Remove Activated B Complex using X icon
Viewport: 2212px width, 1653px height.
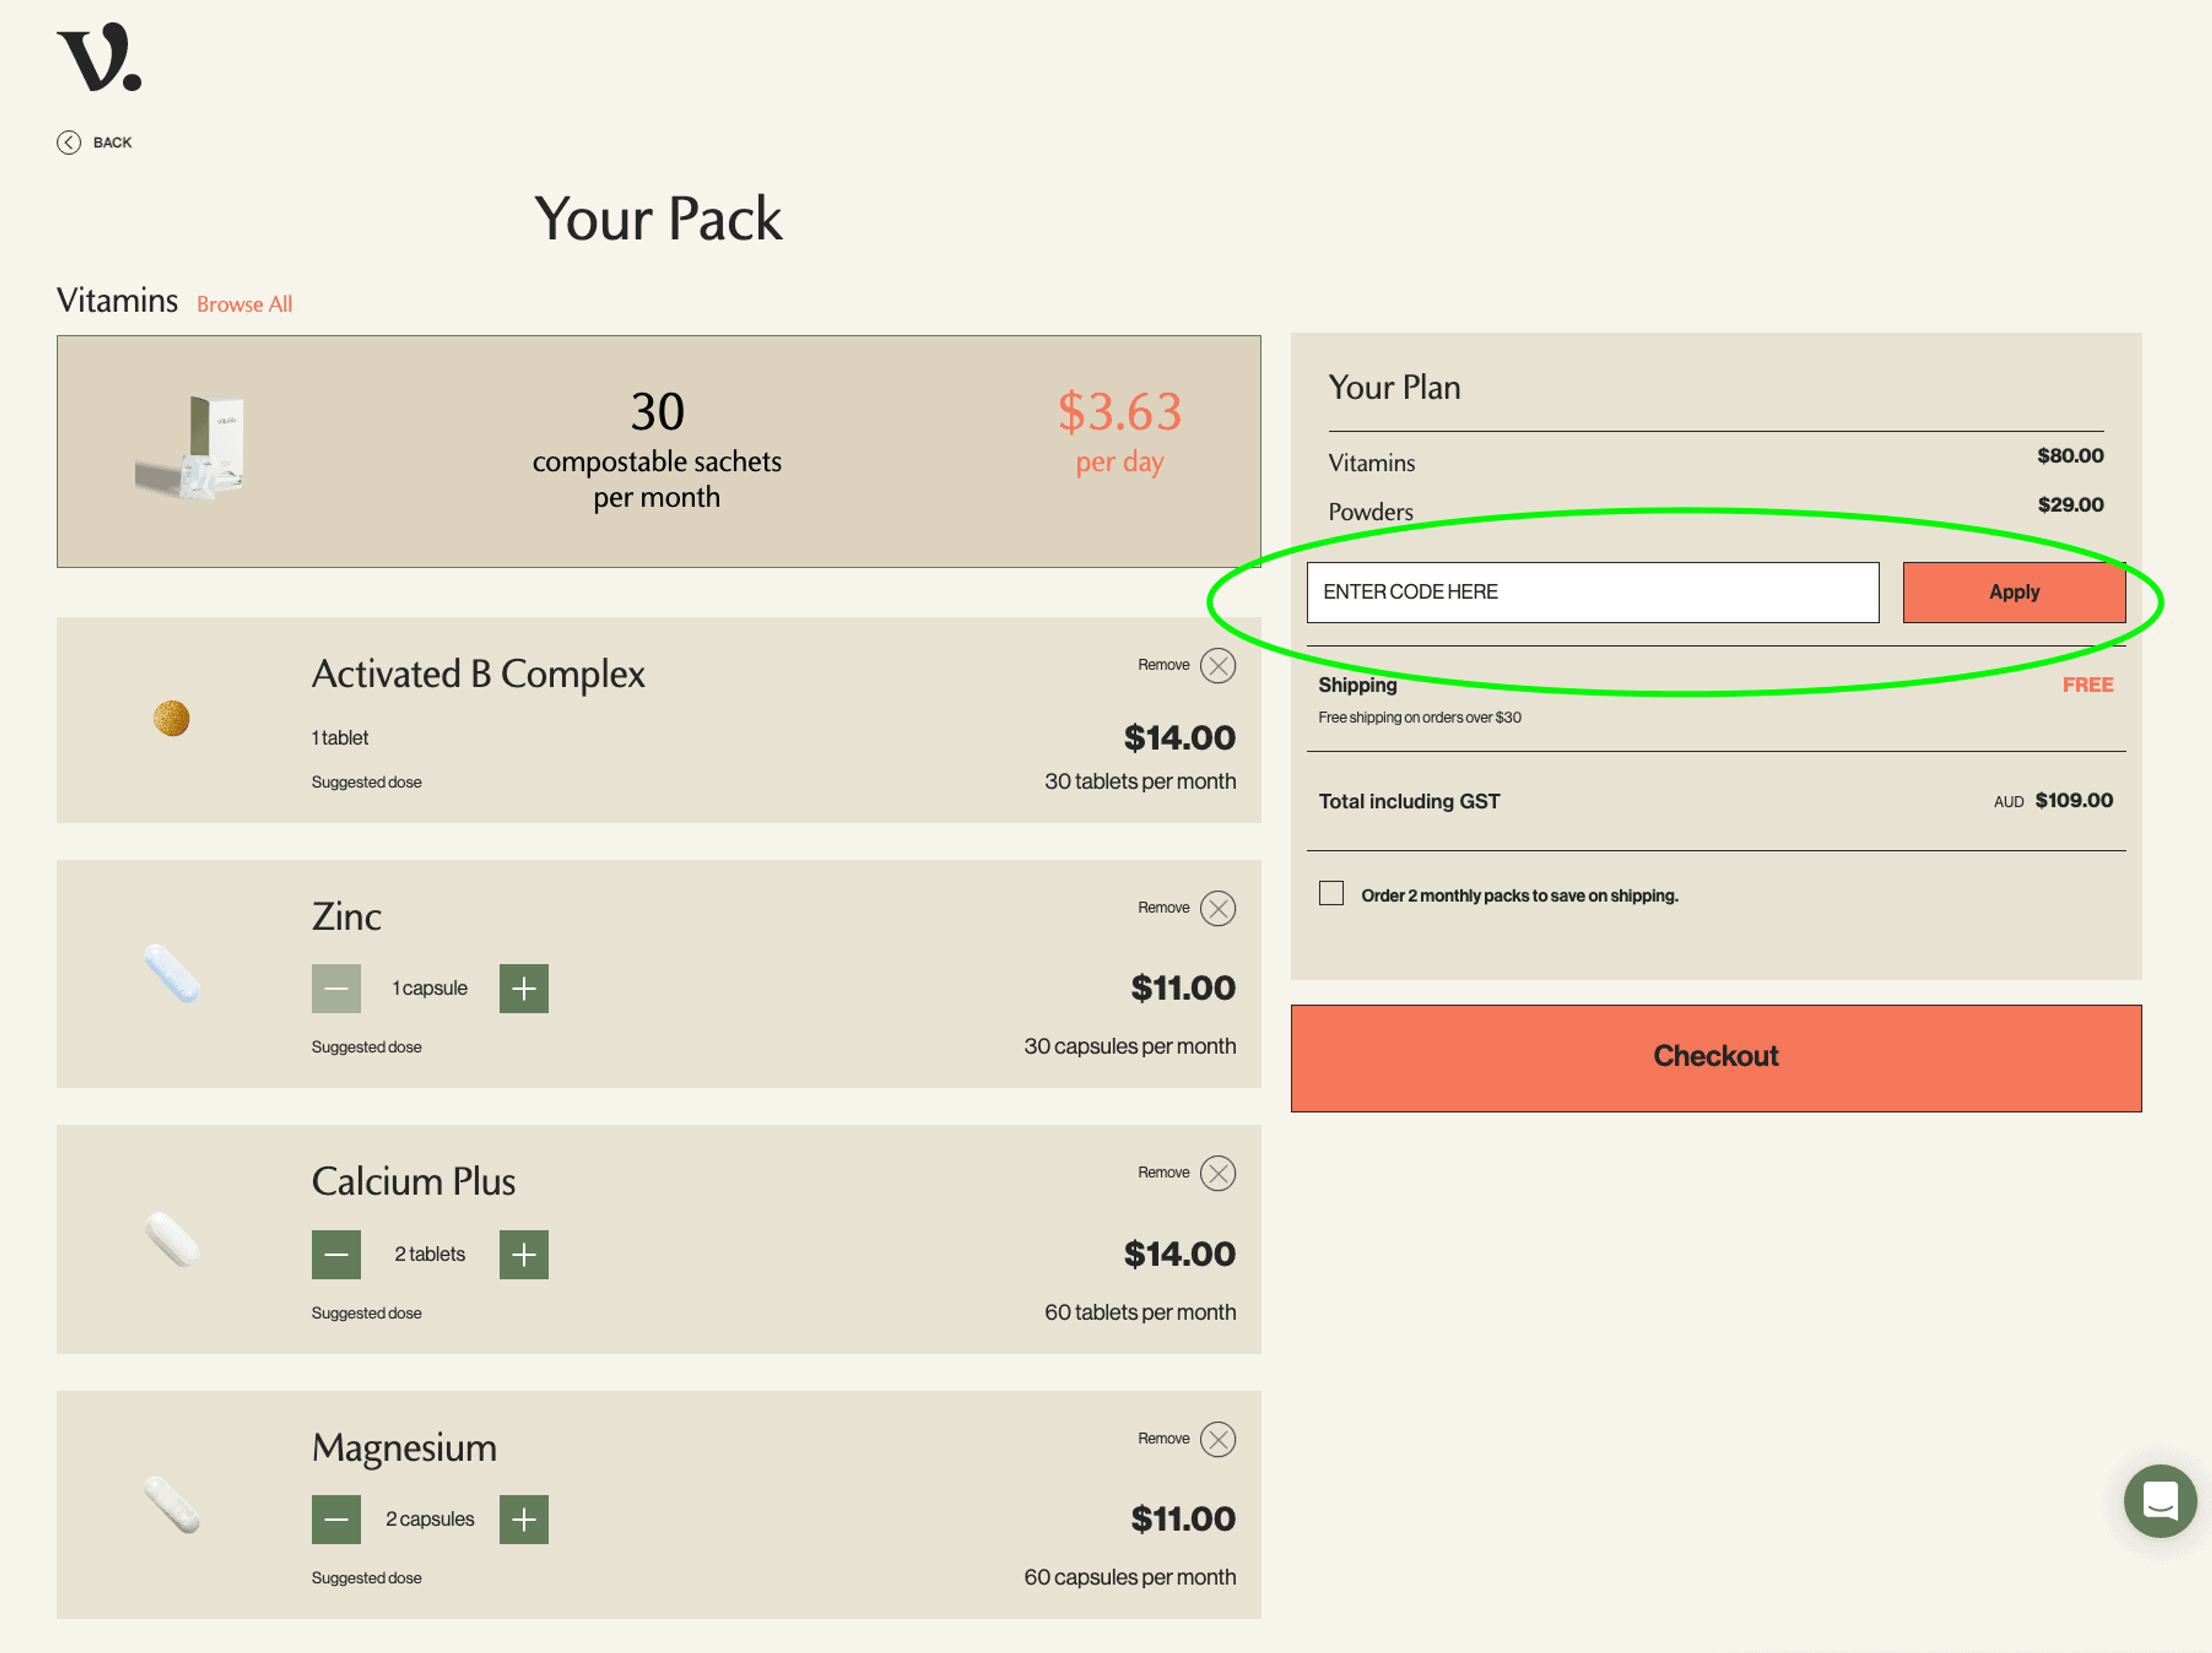(x=1217, y=666)
